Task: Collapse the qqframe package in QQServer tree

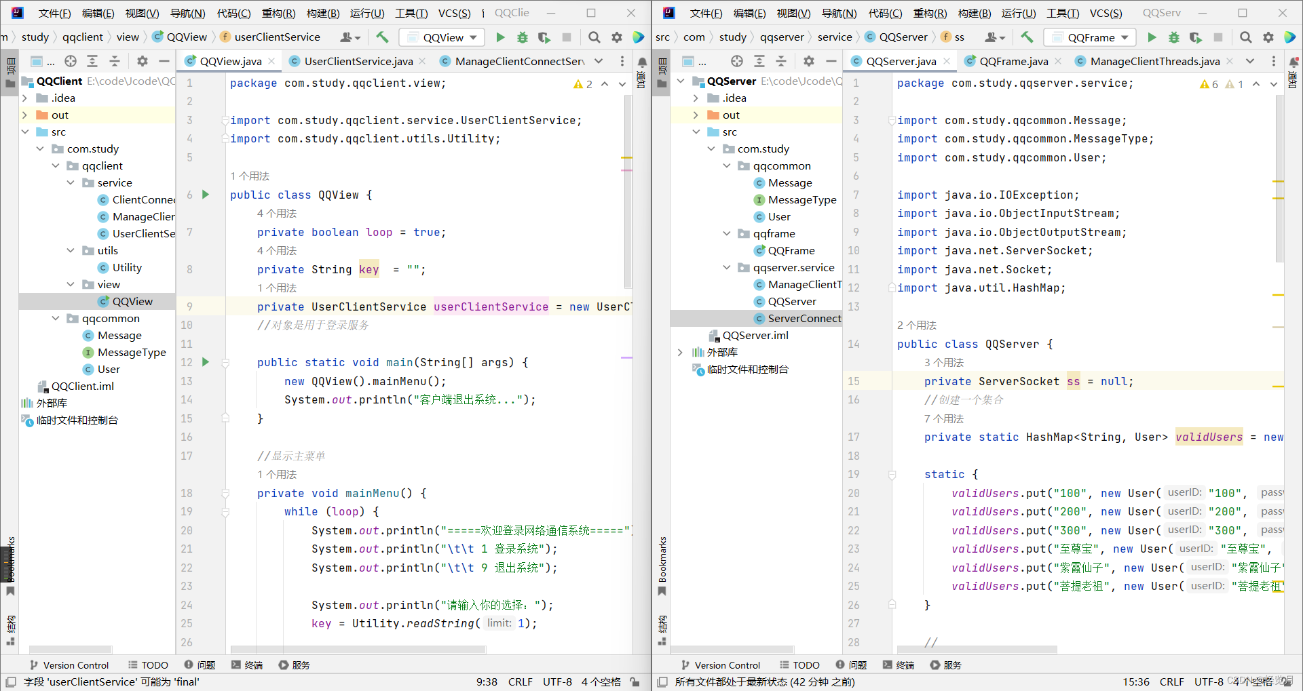Action: pyautogui.click(x=727, y=234)
